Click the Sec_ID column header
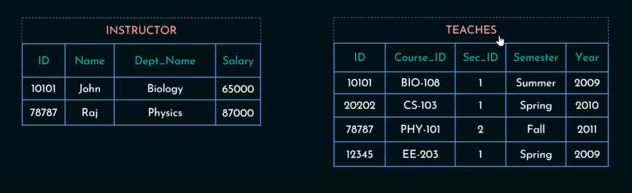 [x=480, y=57]
